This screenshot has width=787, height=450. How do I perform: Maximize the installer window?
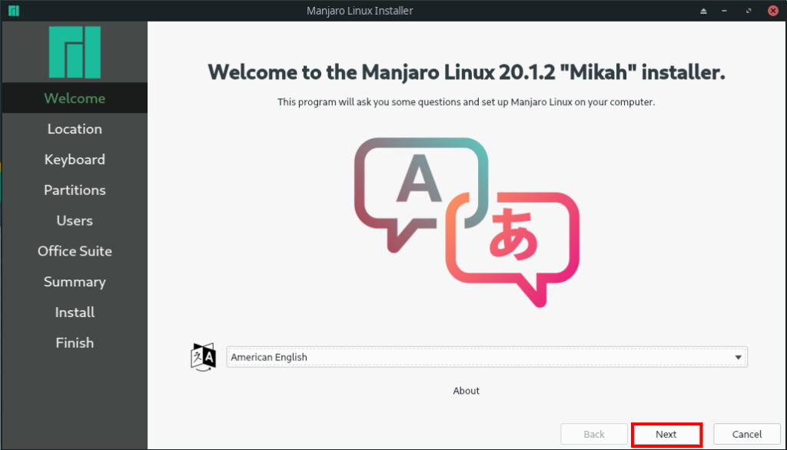point(749,11)
